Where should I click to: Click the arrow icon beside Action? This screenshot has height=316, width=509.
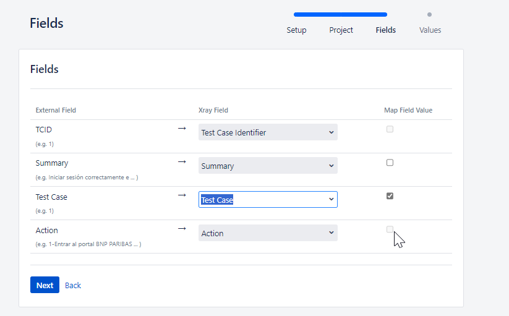[x=182, y=228]
